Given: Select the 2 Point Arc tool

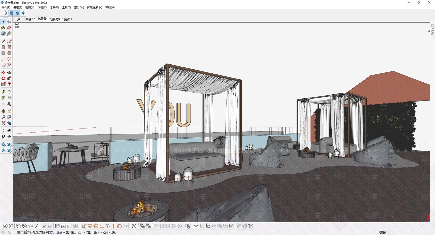Looking at the screenshot, I should click(9, 59).
